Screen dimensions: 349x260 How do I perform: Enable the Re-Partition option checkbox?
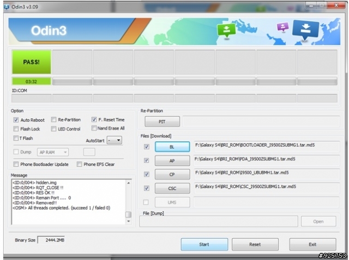pyautogui.click(x=53, y=120)
